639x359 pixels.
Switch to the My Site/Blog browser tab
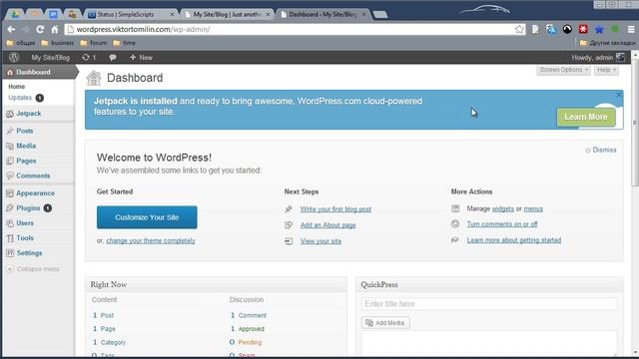point(227,14)
